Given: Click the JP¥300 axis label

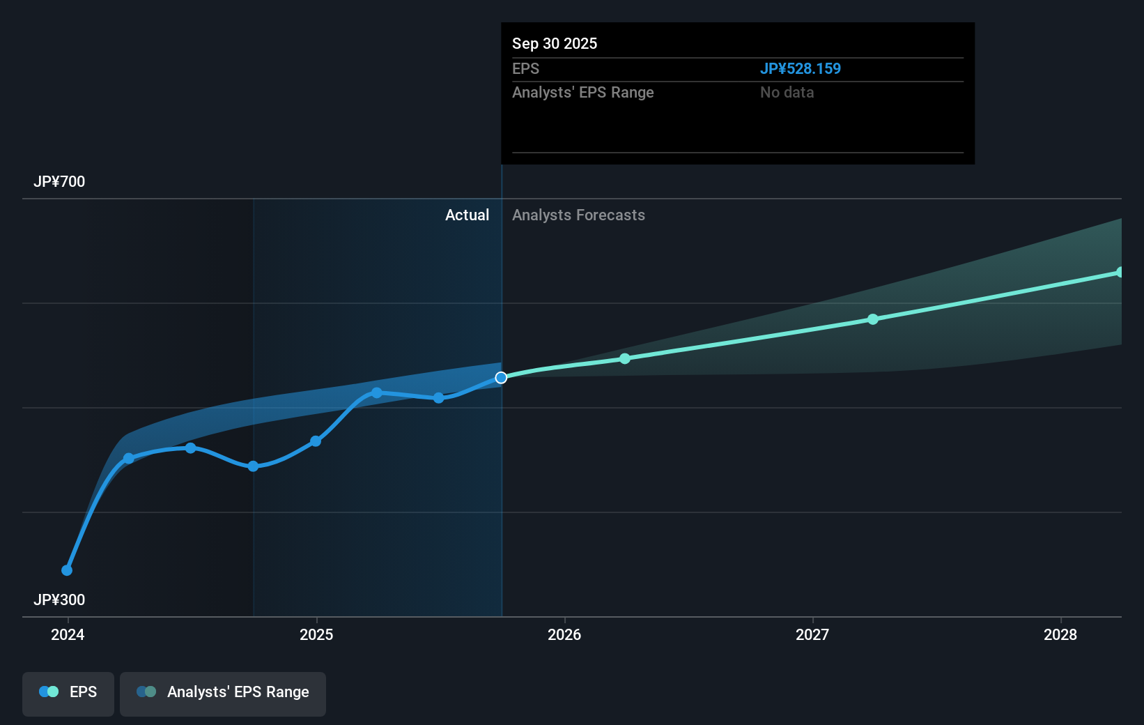Looking at the screenshot, I should [x=59, y=600].
